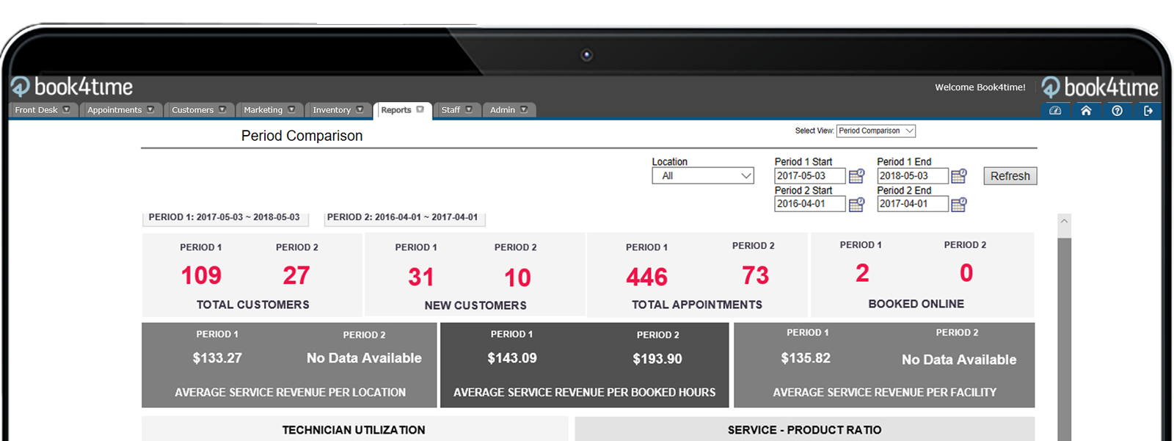The width and height of the screenshot is (1174, 441).
Task: Click the book4time logo at top left
Action: pos(72,87)
